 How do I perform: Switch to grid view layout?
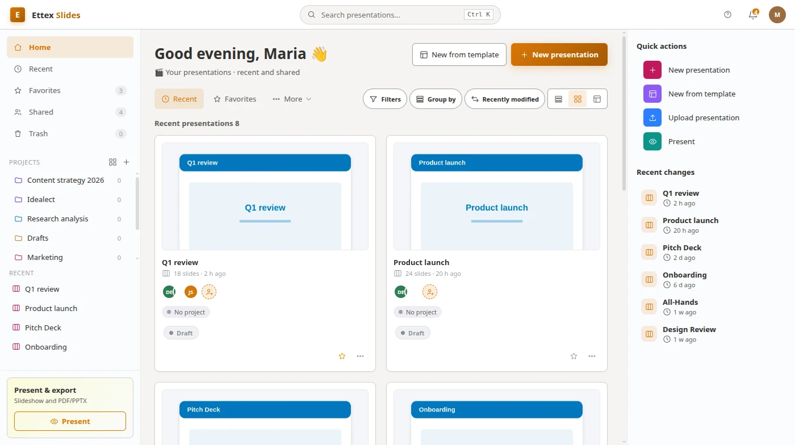(x=578, y=99)
